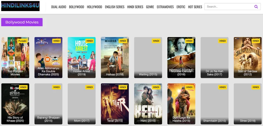Go to Hindi Series section

pyautogui.click(x=135, y=7)
